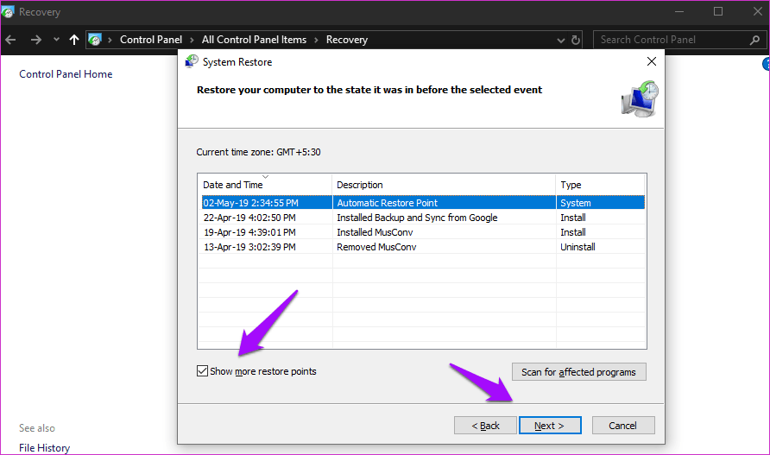This screenshot has height=455, width=770.
Task: Click the 'Uninstall' type cell
Action: (577, 247)
